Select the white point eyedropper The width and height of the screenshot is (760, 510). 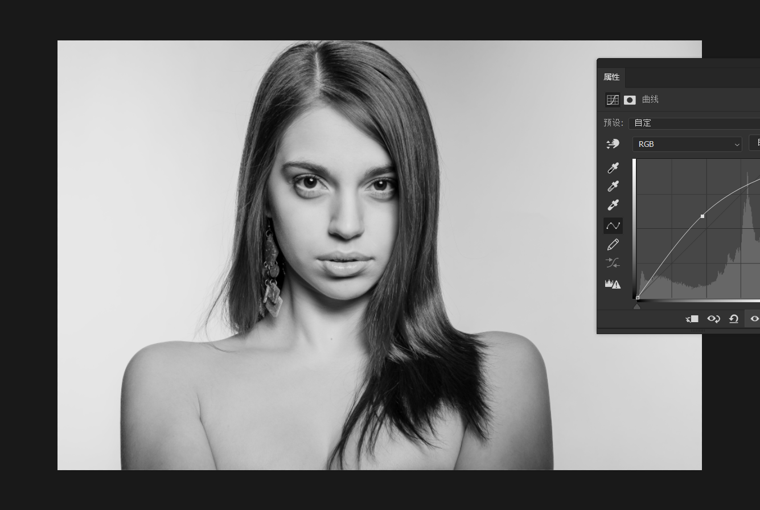pos(613,205)
